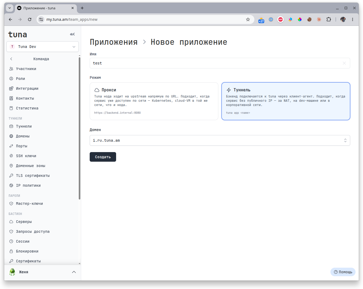Open the Туннели list
363x289 pixels.
[x=24, y=126]
